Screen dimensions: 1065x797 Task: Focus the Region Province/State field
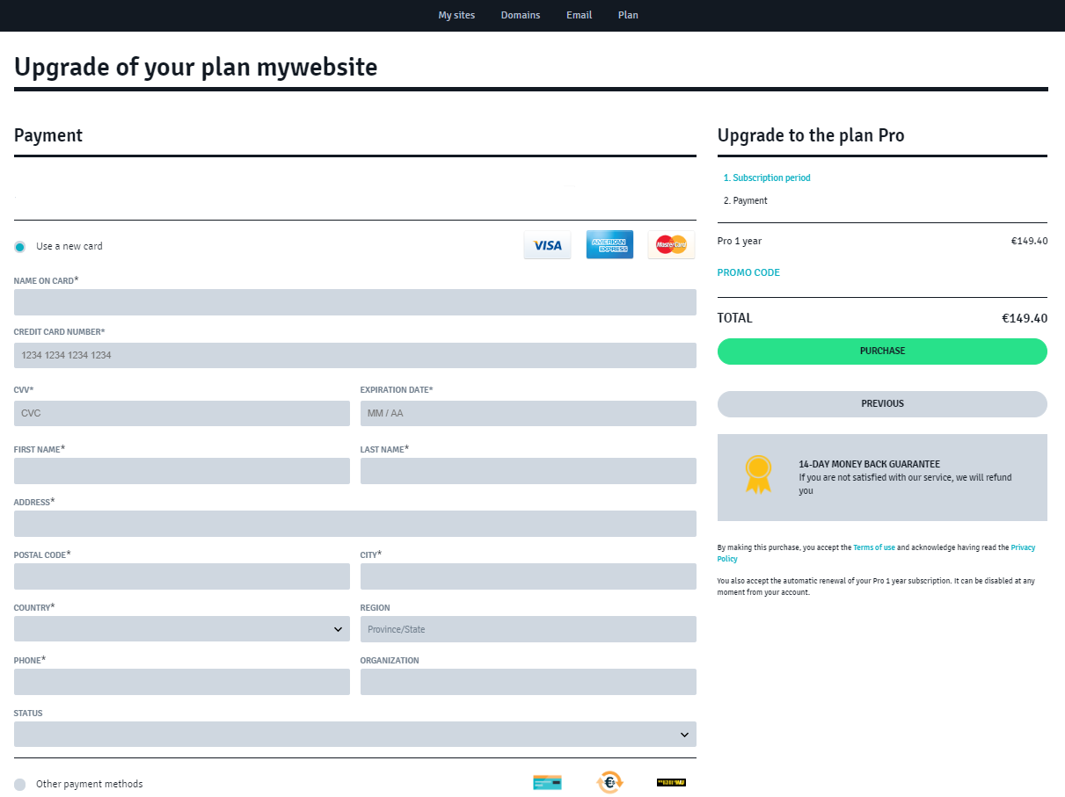(529, 629)
